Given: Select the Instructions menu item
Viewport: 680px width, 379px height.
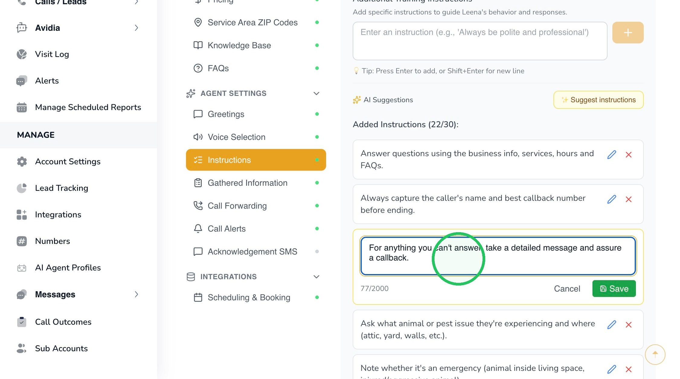Looking at the screenshot, I should 256,160.
